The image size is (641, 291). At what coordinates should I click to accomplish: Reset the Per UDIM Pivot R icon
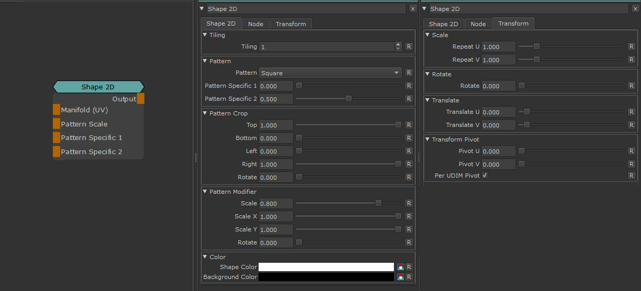[x=632, y=176]
